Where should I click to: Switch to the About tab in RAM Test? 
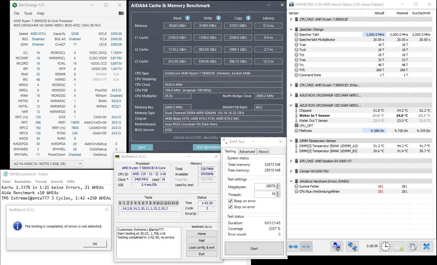[x=263, y=152]
